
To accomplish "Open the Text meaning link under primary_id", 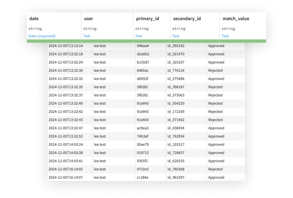I will [139, 36].
